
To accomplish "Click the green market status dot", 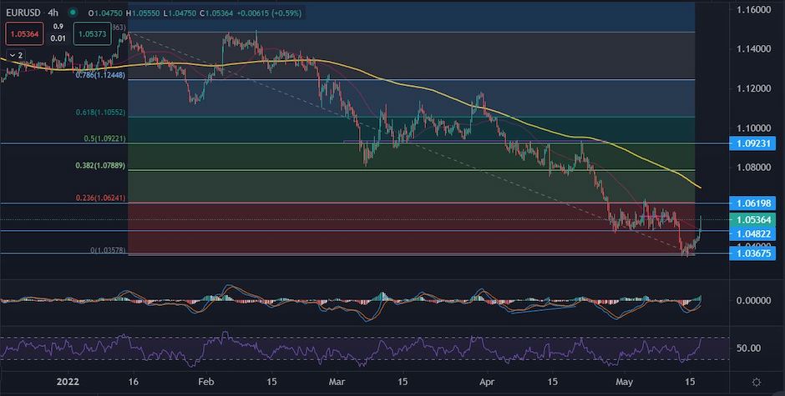I will (x=73, y=13).
